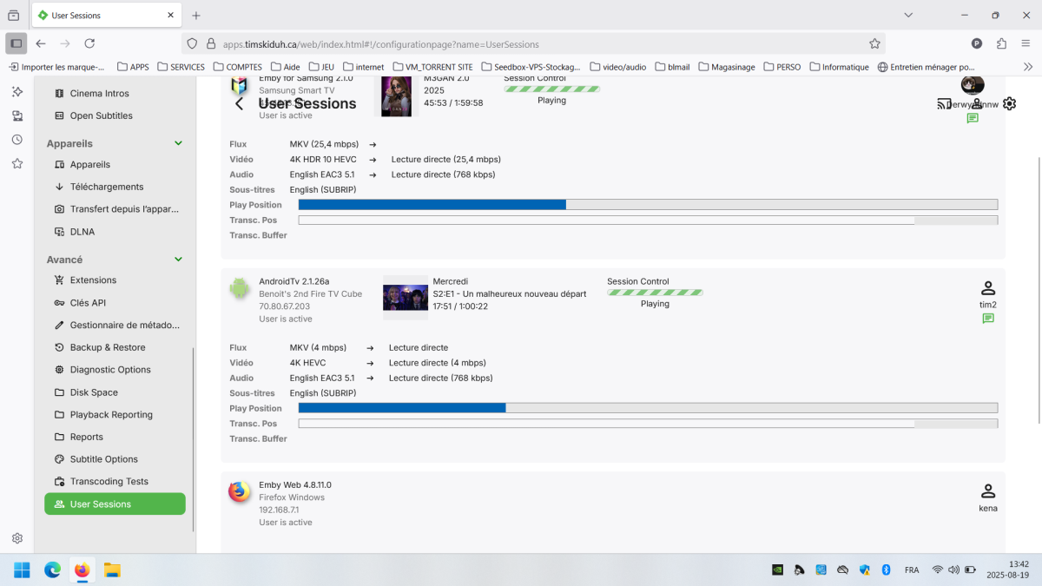1042x586 pixels.
Task: Open Backup & Restore settings
Action: [x=108, y=347]
